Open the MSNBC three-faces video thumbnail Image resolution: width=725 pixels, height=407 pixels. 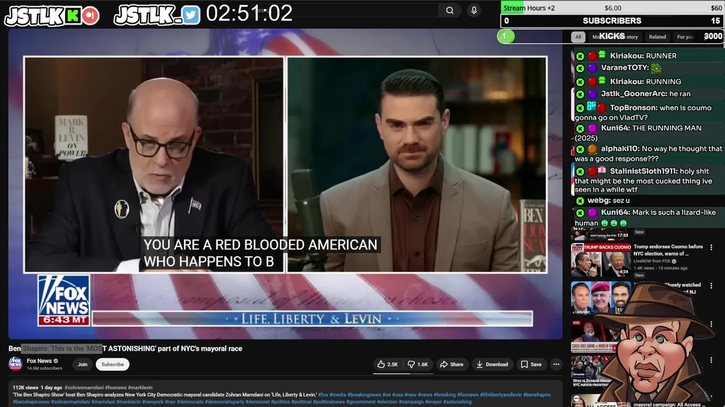point(601,298)
